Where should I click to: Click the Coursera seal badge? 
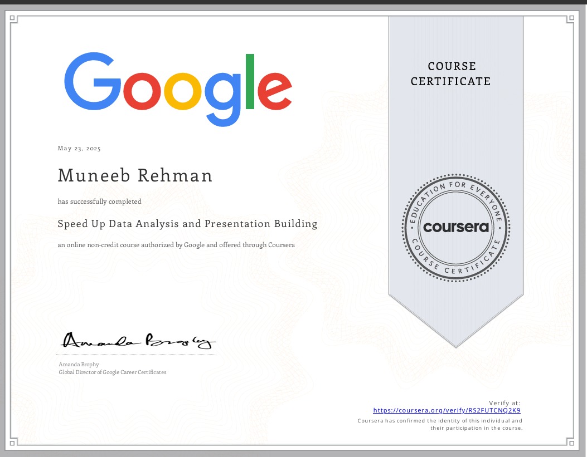point(455,228)
